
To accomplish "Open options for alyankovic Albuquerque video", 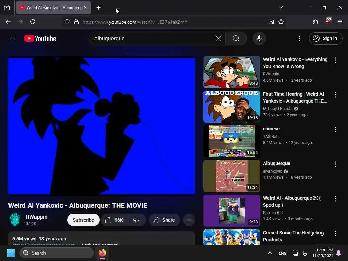I will click(335, 164).
